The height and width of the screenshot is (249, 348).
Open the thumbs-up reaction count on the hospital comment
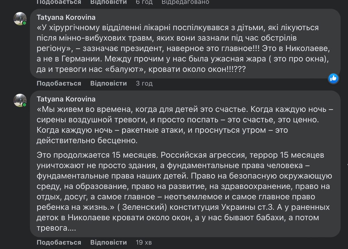click(333, 78)
